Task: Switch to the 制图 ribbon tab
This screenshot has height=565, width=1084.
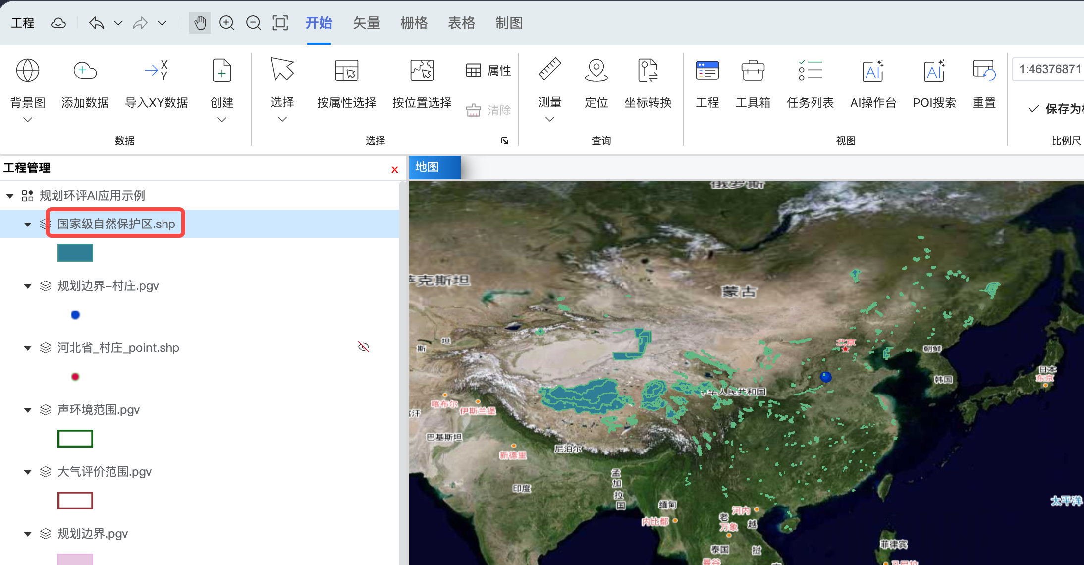Action: pos(509,23)
